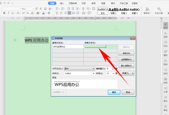169x115 pixels.
Task: Click the distributed alignment icon
Action: [73, 13]
